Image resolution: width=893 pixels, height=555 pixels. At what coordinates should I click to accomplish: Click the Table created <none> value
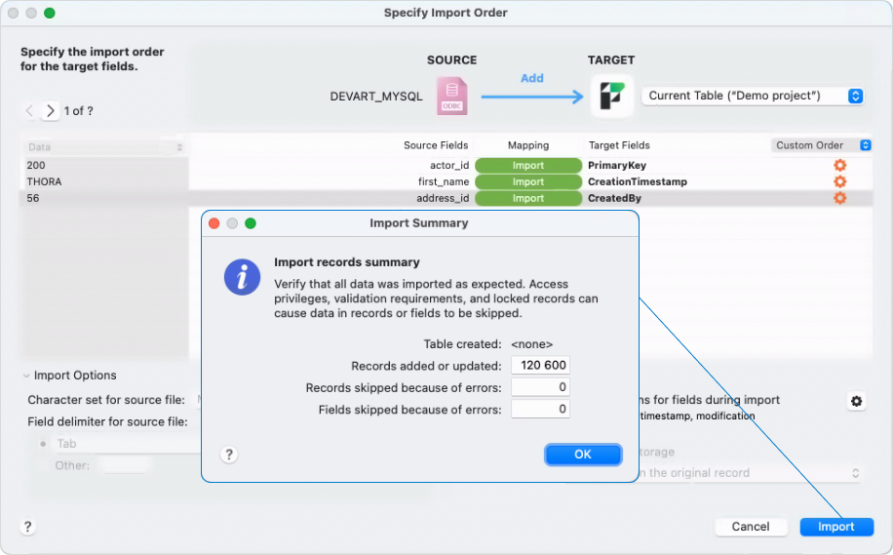[x=532, y=344]
